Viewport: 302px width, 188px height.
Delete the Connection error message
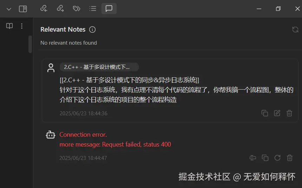[x=290, y=158]
